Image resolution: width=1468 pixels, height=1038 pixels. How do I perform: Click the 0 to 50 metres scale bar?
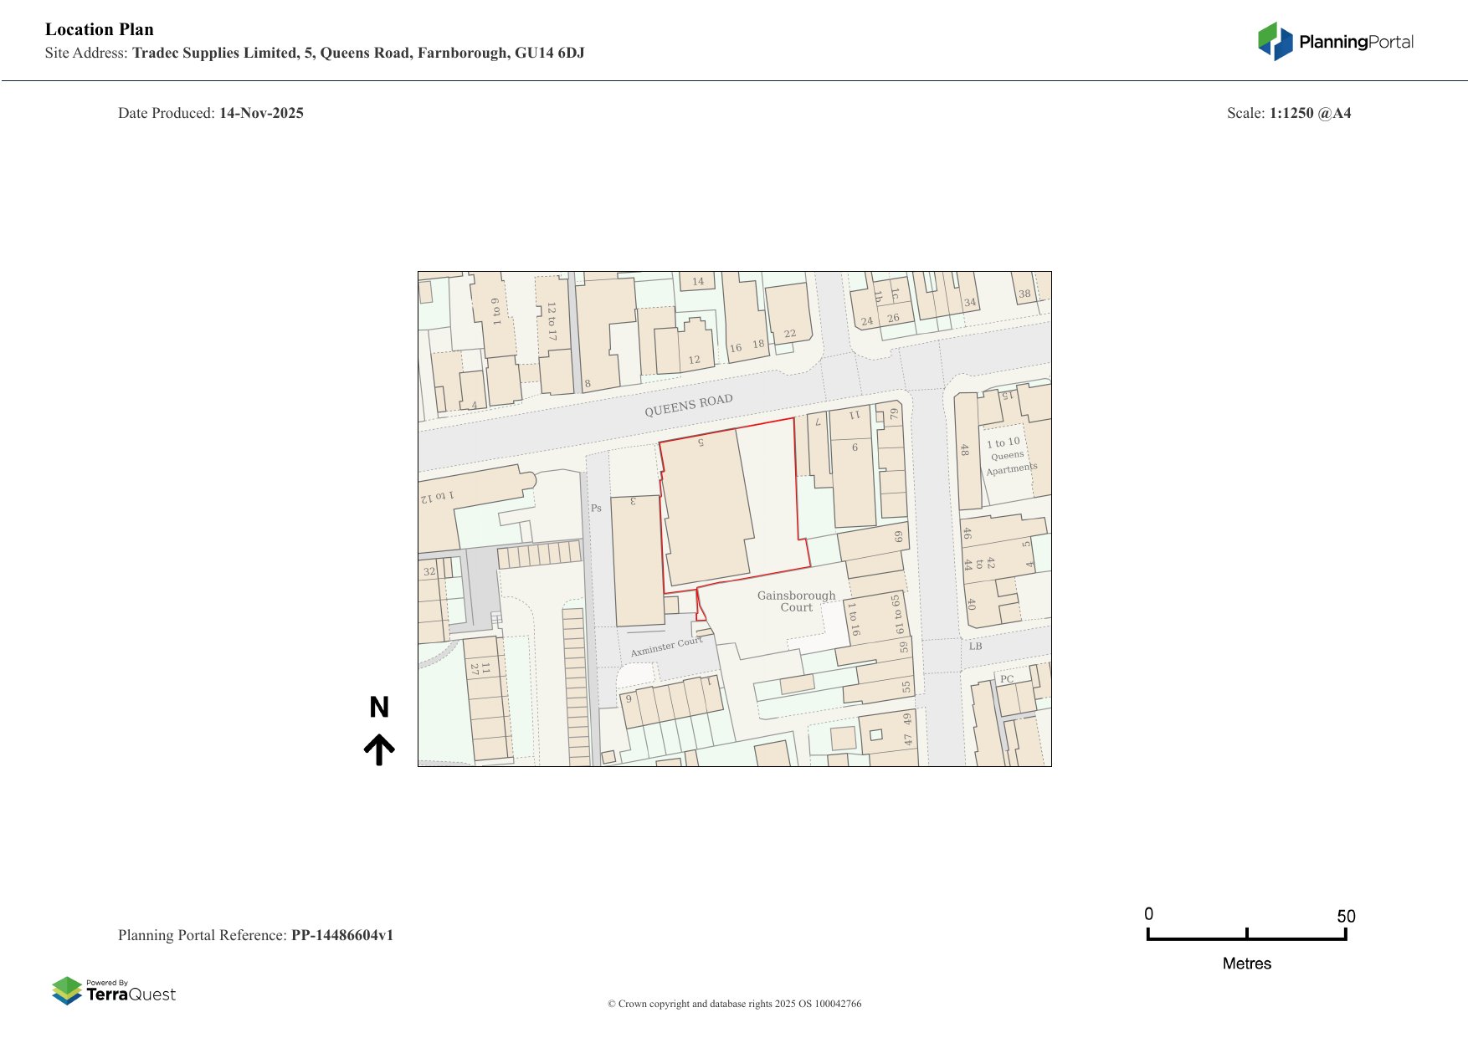pyautogui.click(x=1246, y=935)
